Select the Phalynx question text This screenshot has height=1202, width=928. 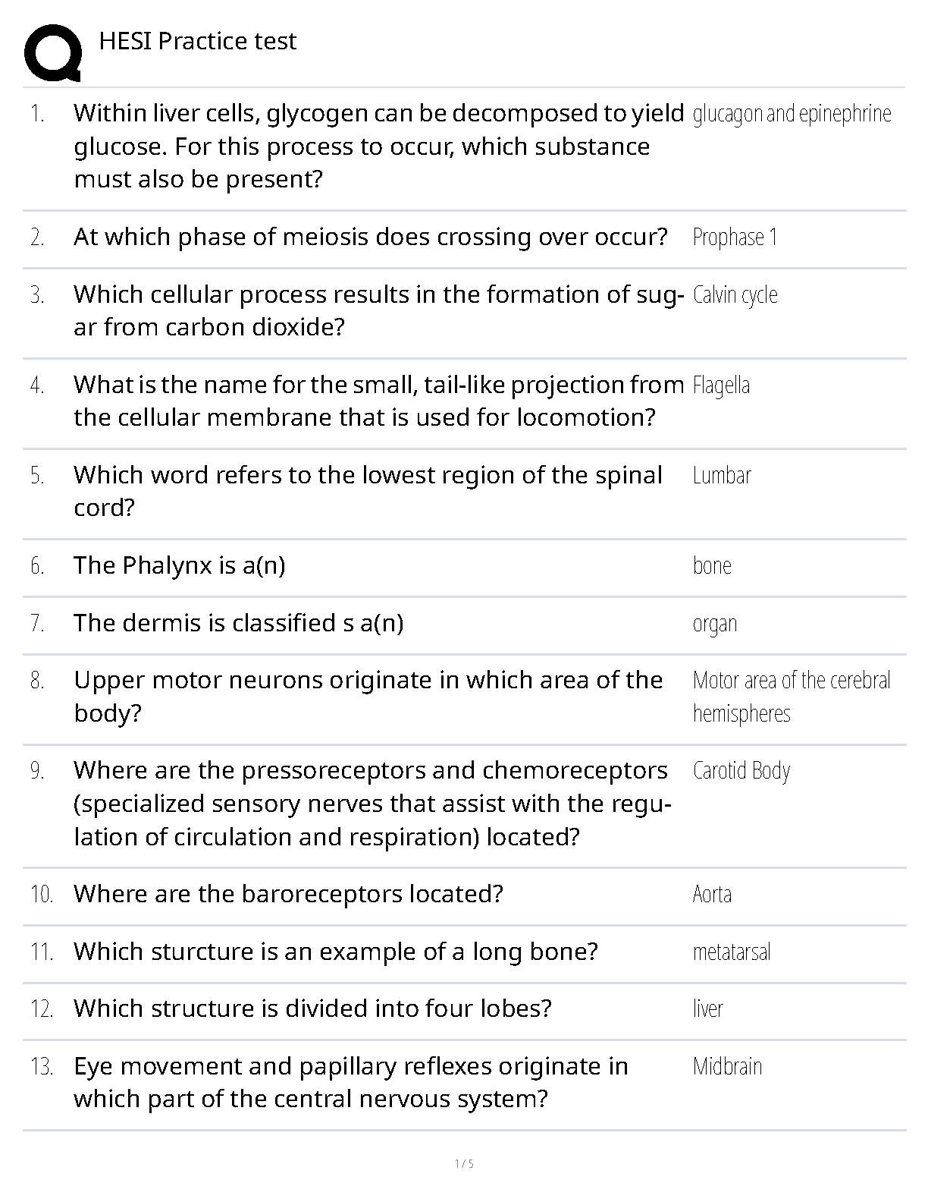tap(179, 565)
